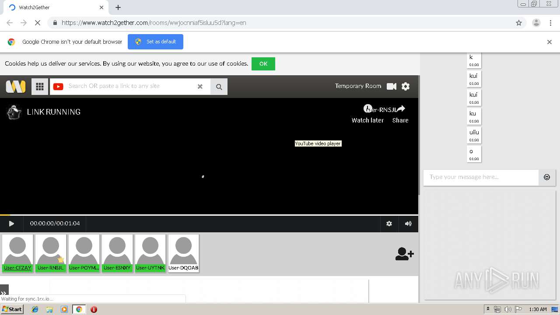560x315 pixels.
Task: Select user avatar User-ESNXY
Action: [117, 253]
